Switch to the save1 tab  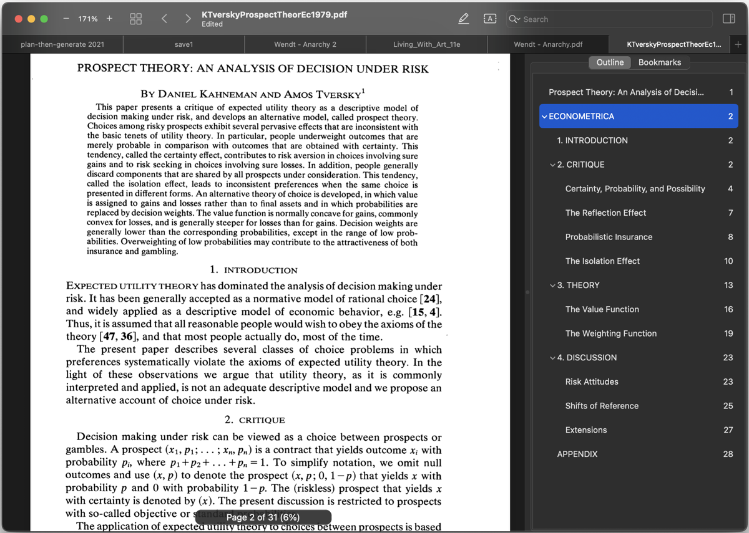pos(184,44)
